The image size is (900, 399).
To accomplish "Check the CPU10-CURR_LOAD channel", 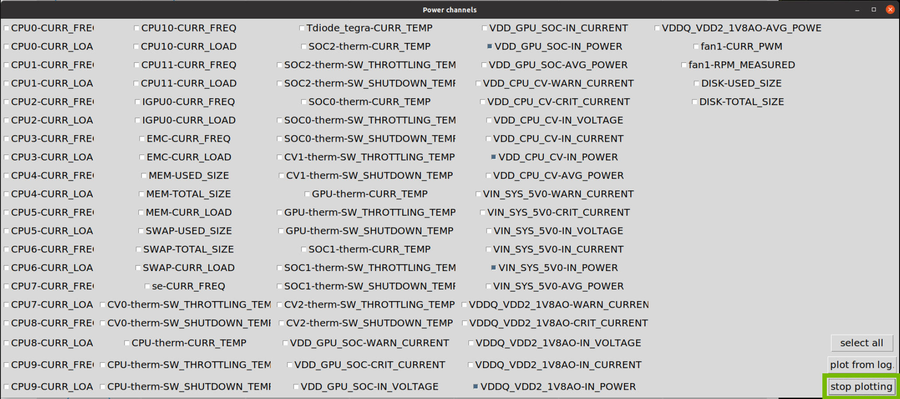I will pos(136,46).
